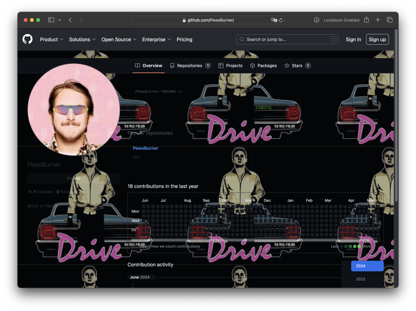Open the PewsBurner repository link
This screenshot has width=416, height=311.
click(145, 148)
